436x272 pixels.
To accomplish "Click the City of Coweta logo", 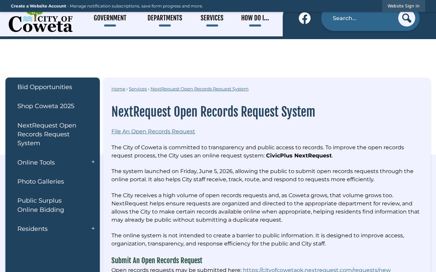I will coord(41,22).
